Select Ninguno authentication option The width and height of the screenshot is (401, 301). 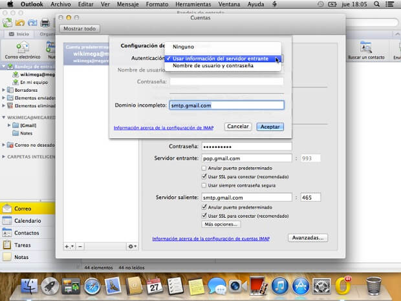[x=223, y=47]
